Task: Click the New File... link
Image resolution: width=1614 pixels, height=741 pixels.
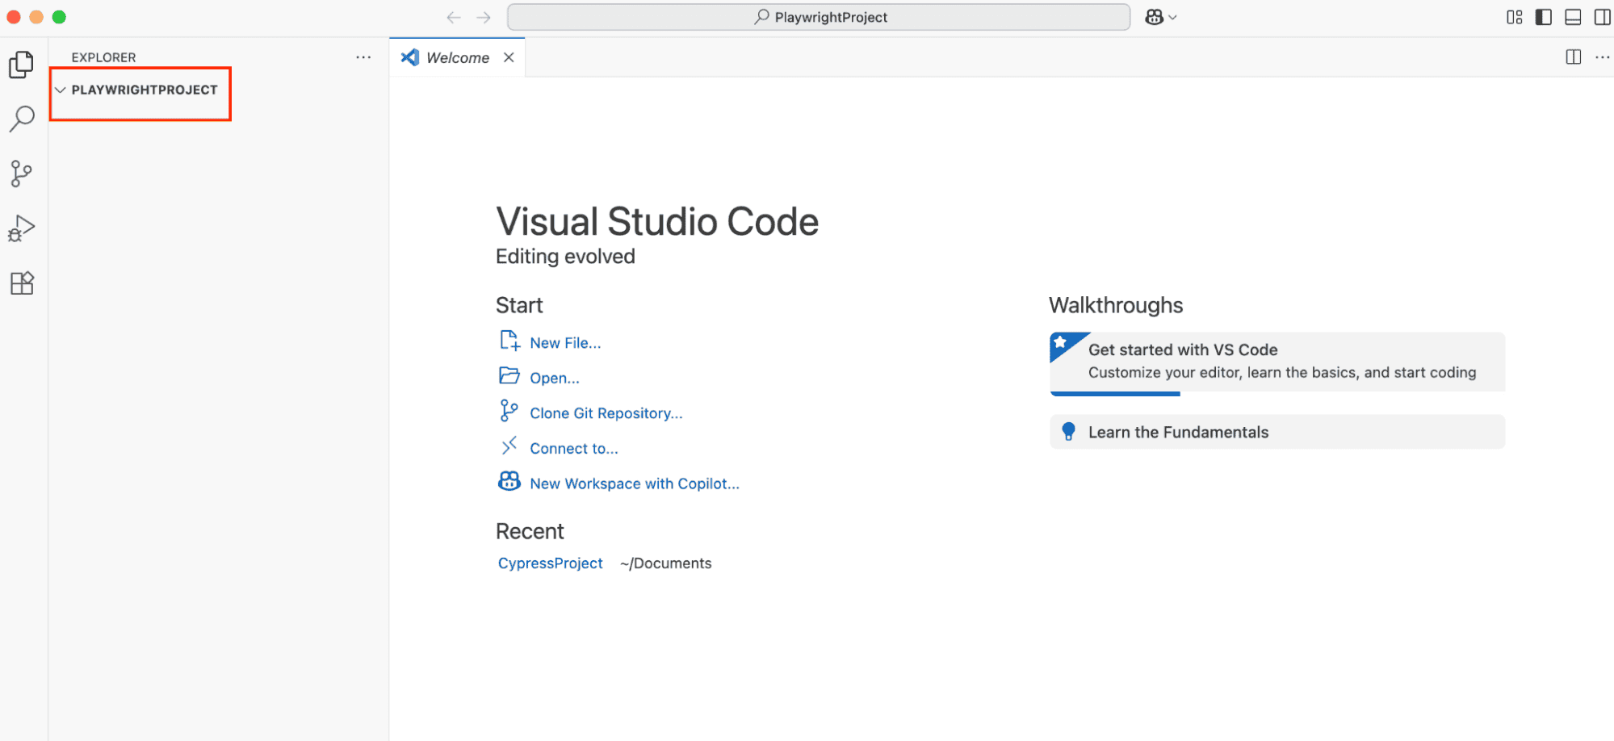Action: pyautogui.click(x=564, y=343)
